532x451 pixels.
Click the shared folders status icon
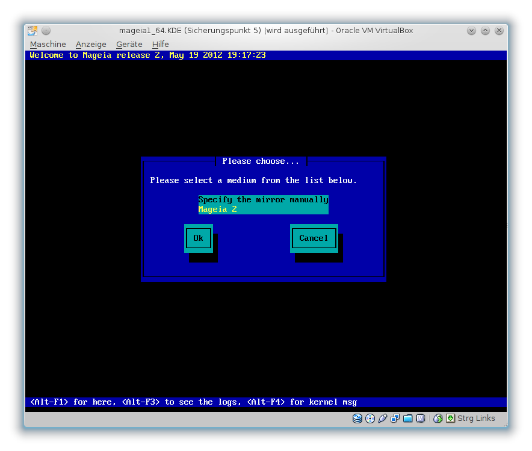pyautogui.click(x=408, y=418)
